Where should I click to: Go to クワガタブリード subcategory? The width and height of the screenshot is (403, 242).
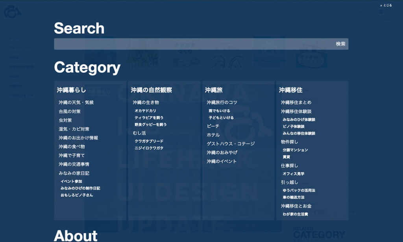point(149,141)
